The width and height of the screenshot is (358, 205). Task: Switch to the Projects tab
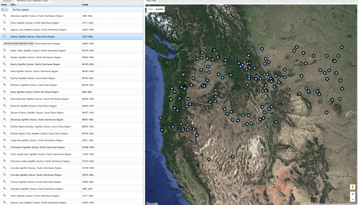[7, 1]
